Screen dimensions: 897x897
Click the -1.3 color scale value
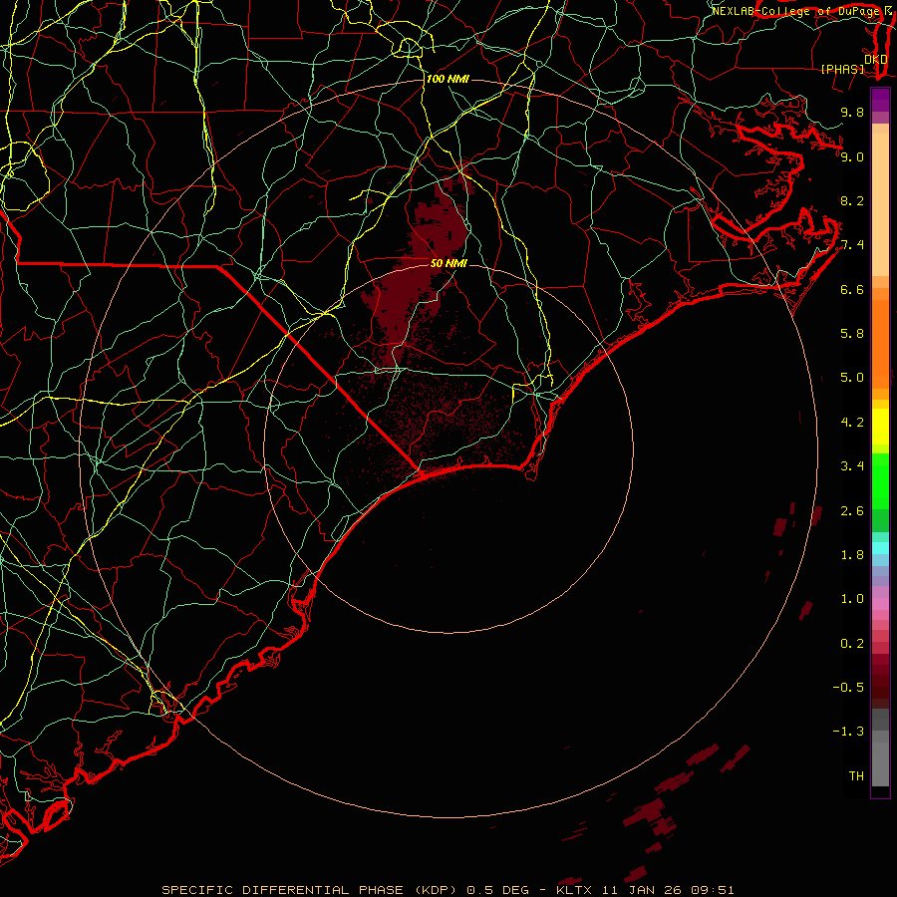coord(848,732)
